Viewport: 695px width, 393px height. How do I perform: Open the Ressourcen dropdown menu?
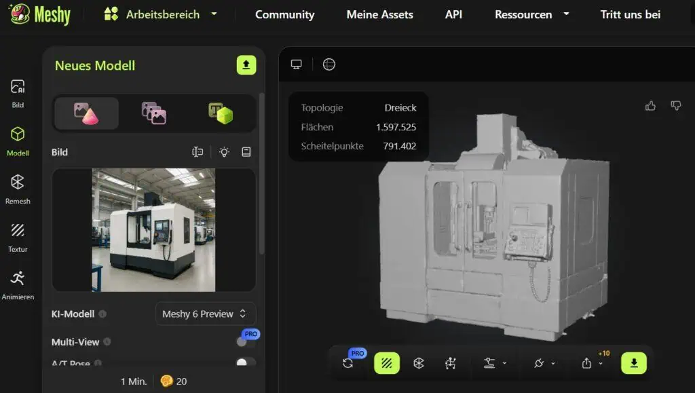tap(531, 14)
